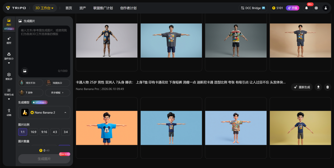Select 1:1 image ratio
This screenshot has width=334, height=168.
(x=23, y=132)
